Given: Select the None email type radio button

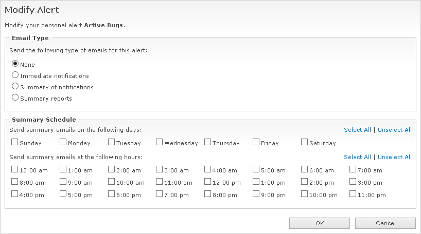Looking at the screenshot, I should pos(15,64).
